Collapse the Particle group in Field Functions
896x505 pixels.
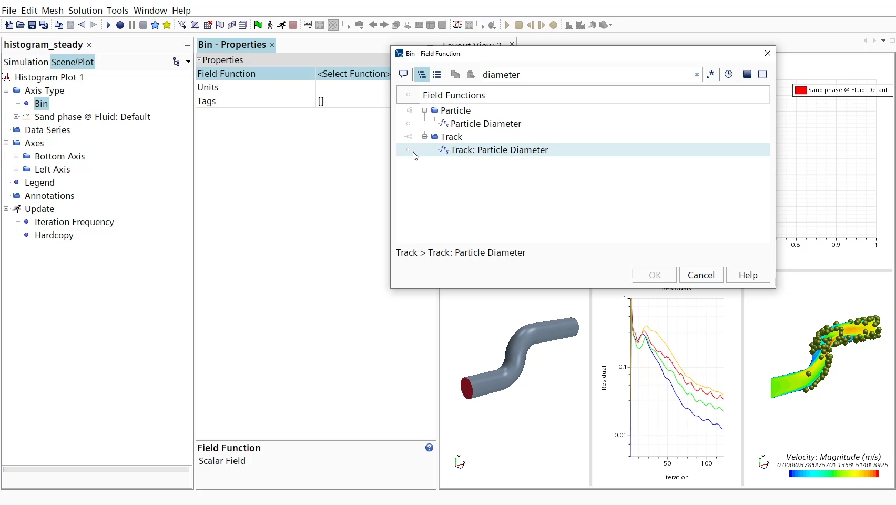425,110
